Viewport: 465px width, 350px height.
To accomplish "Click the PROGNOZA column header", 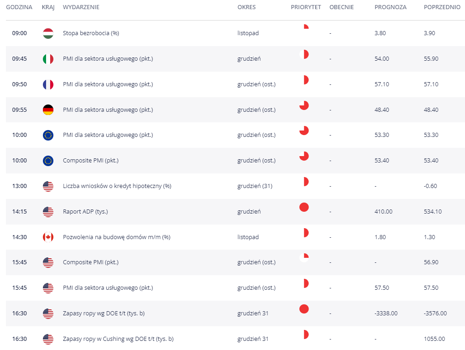I will click(390, 7).
